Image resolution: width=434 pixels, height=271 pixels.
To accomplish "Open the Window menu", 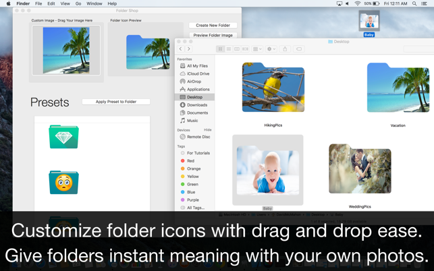I will [x=94, y=3].
